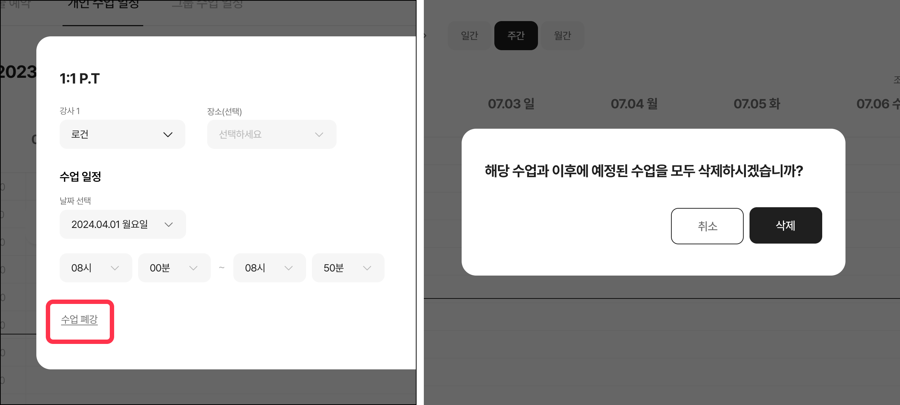Expand the start minute 00분 selector
This screenshot has width=900, height=405.
pos(174,268)
